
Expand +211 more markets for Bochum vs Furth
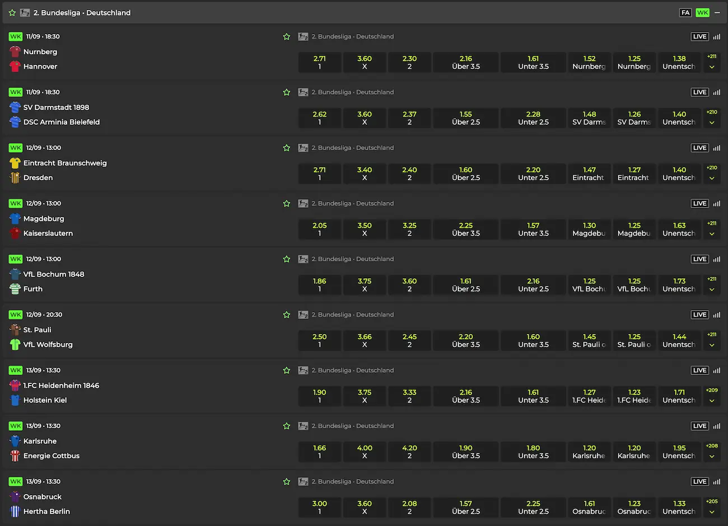tap(712, 285)
